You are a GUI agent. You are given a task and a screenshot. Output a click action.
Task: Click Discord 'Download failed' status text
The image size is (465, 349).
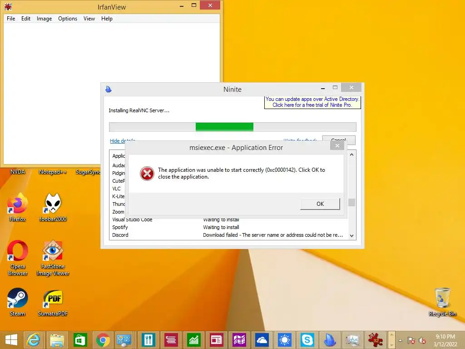tap(273, 235)
